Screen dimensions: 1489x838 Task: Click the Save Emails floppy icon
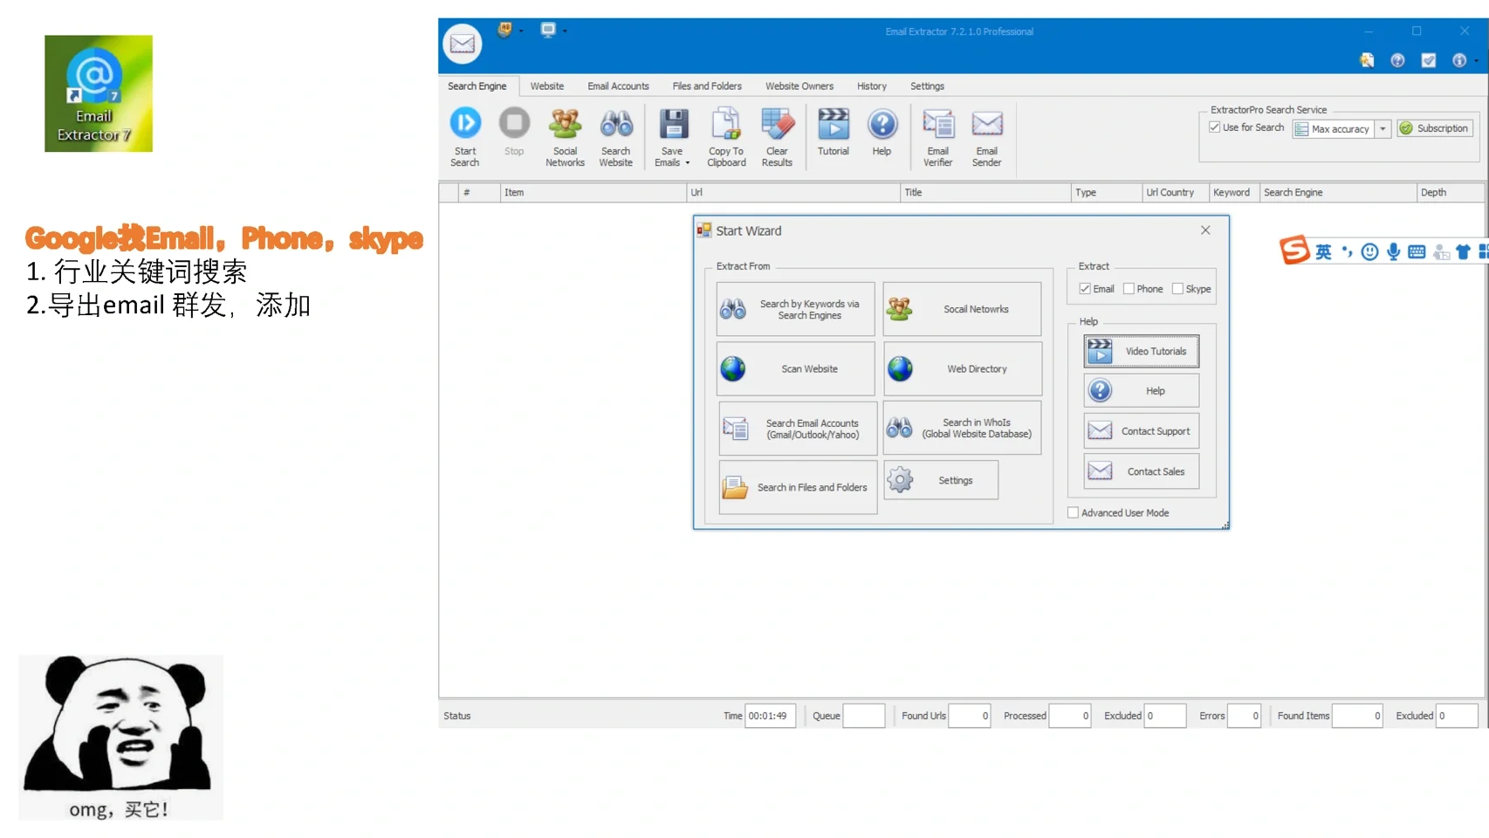[673, 124]
